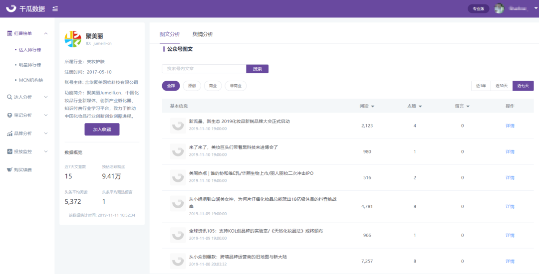
Task: Sort by 阅读 column arrow
Action: coord(373,106)
